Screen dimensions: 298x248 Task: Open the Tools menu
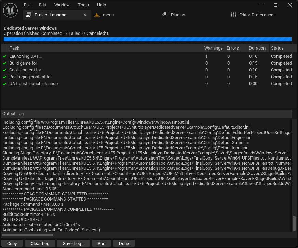tap(83, 5)
